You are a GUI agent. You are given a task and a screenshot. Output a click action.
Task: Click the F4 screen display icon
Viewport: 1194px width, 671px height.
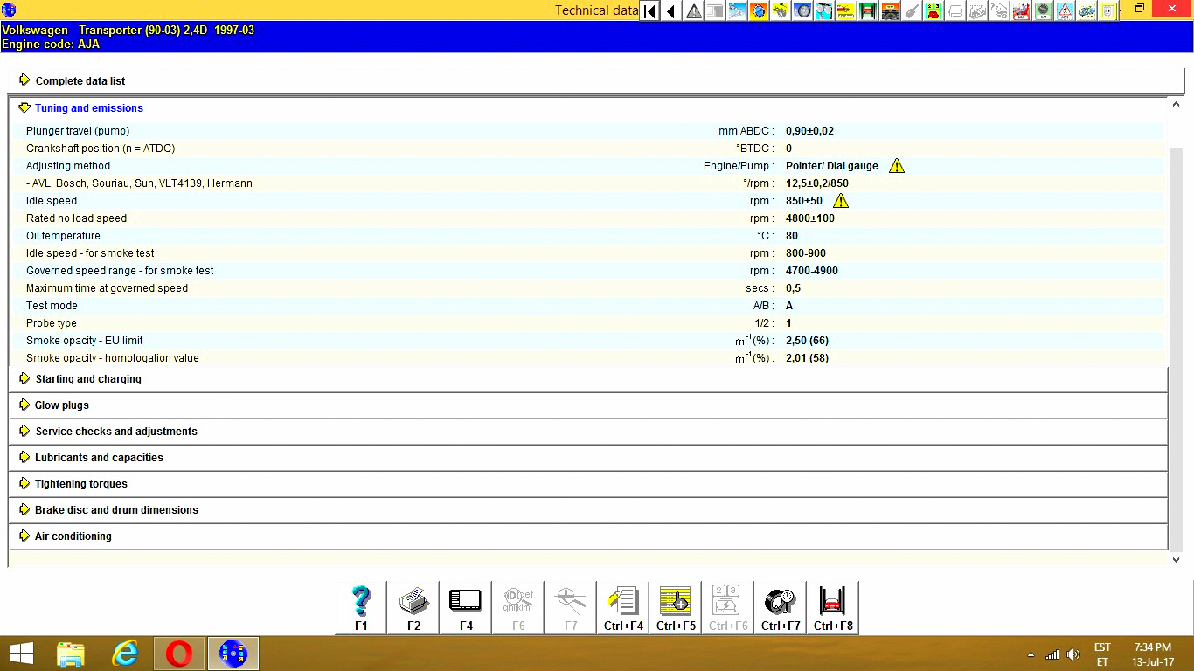[466, 606]
